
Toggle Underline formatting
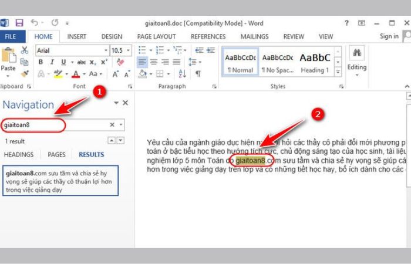click(x=63, y=62)
